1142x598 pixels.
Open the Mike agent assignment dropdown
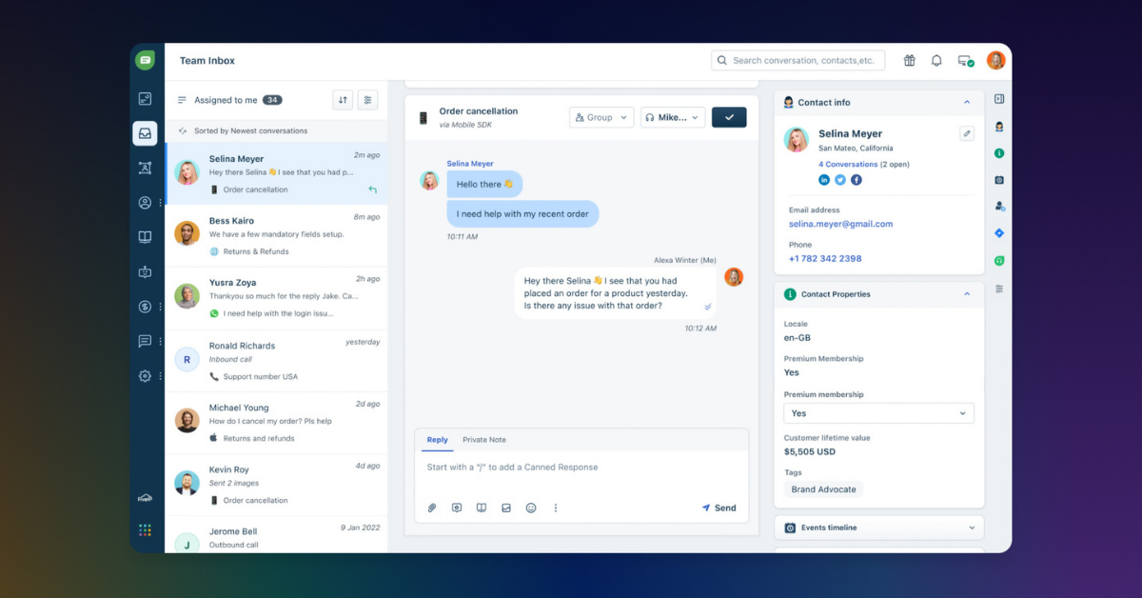(672, 117)
